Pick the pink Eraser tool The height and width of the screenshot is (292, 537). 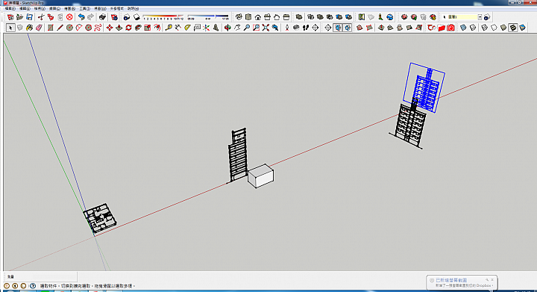point(39,28)
